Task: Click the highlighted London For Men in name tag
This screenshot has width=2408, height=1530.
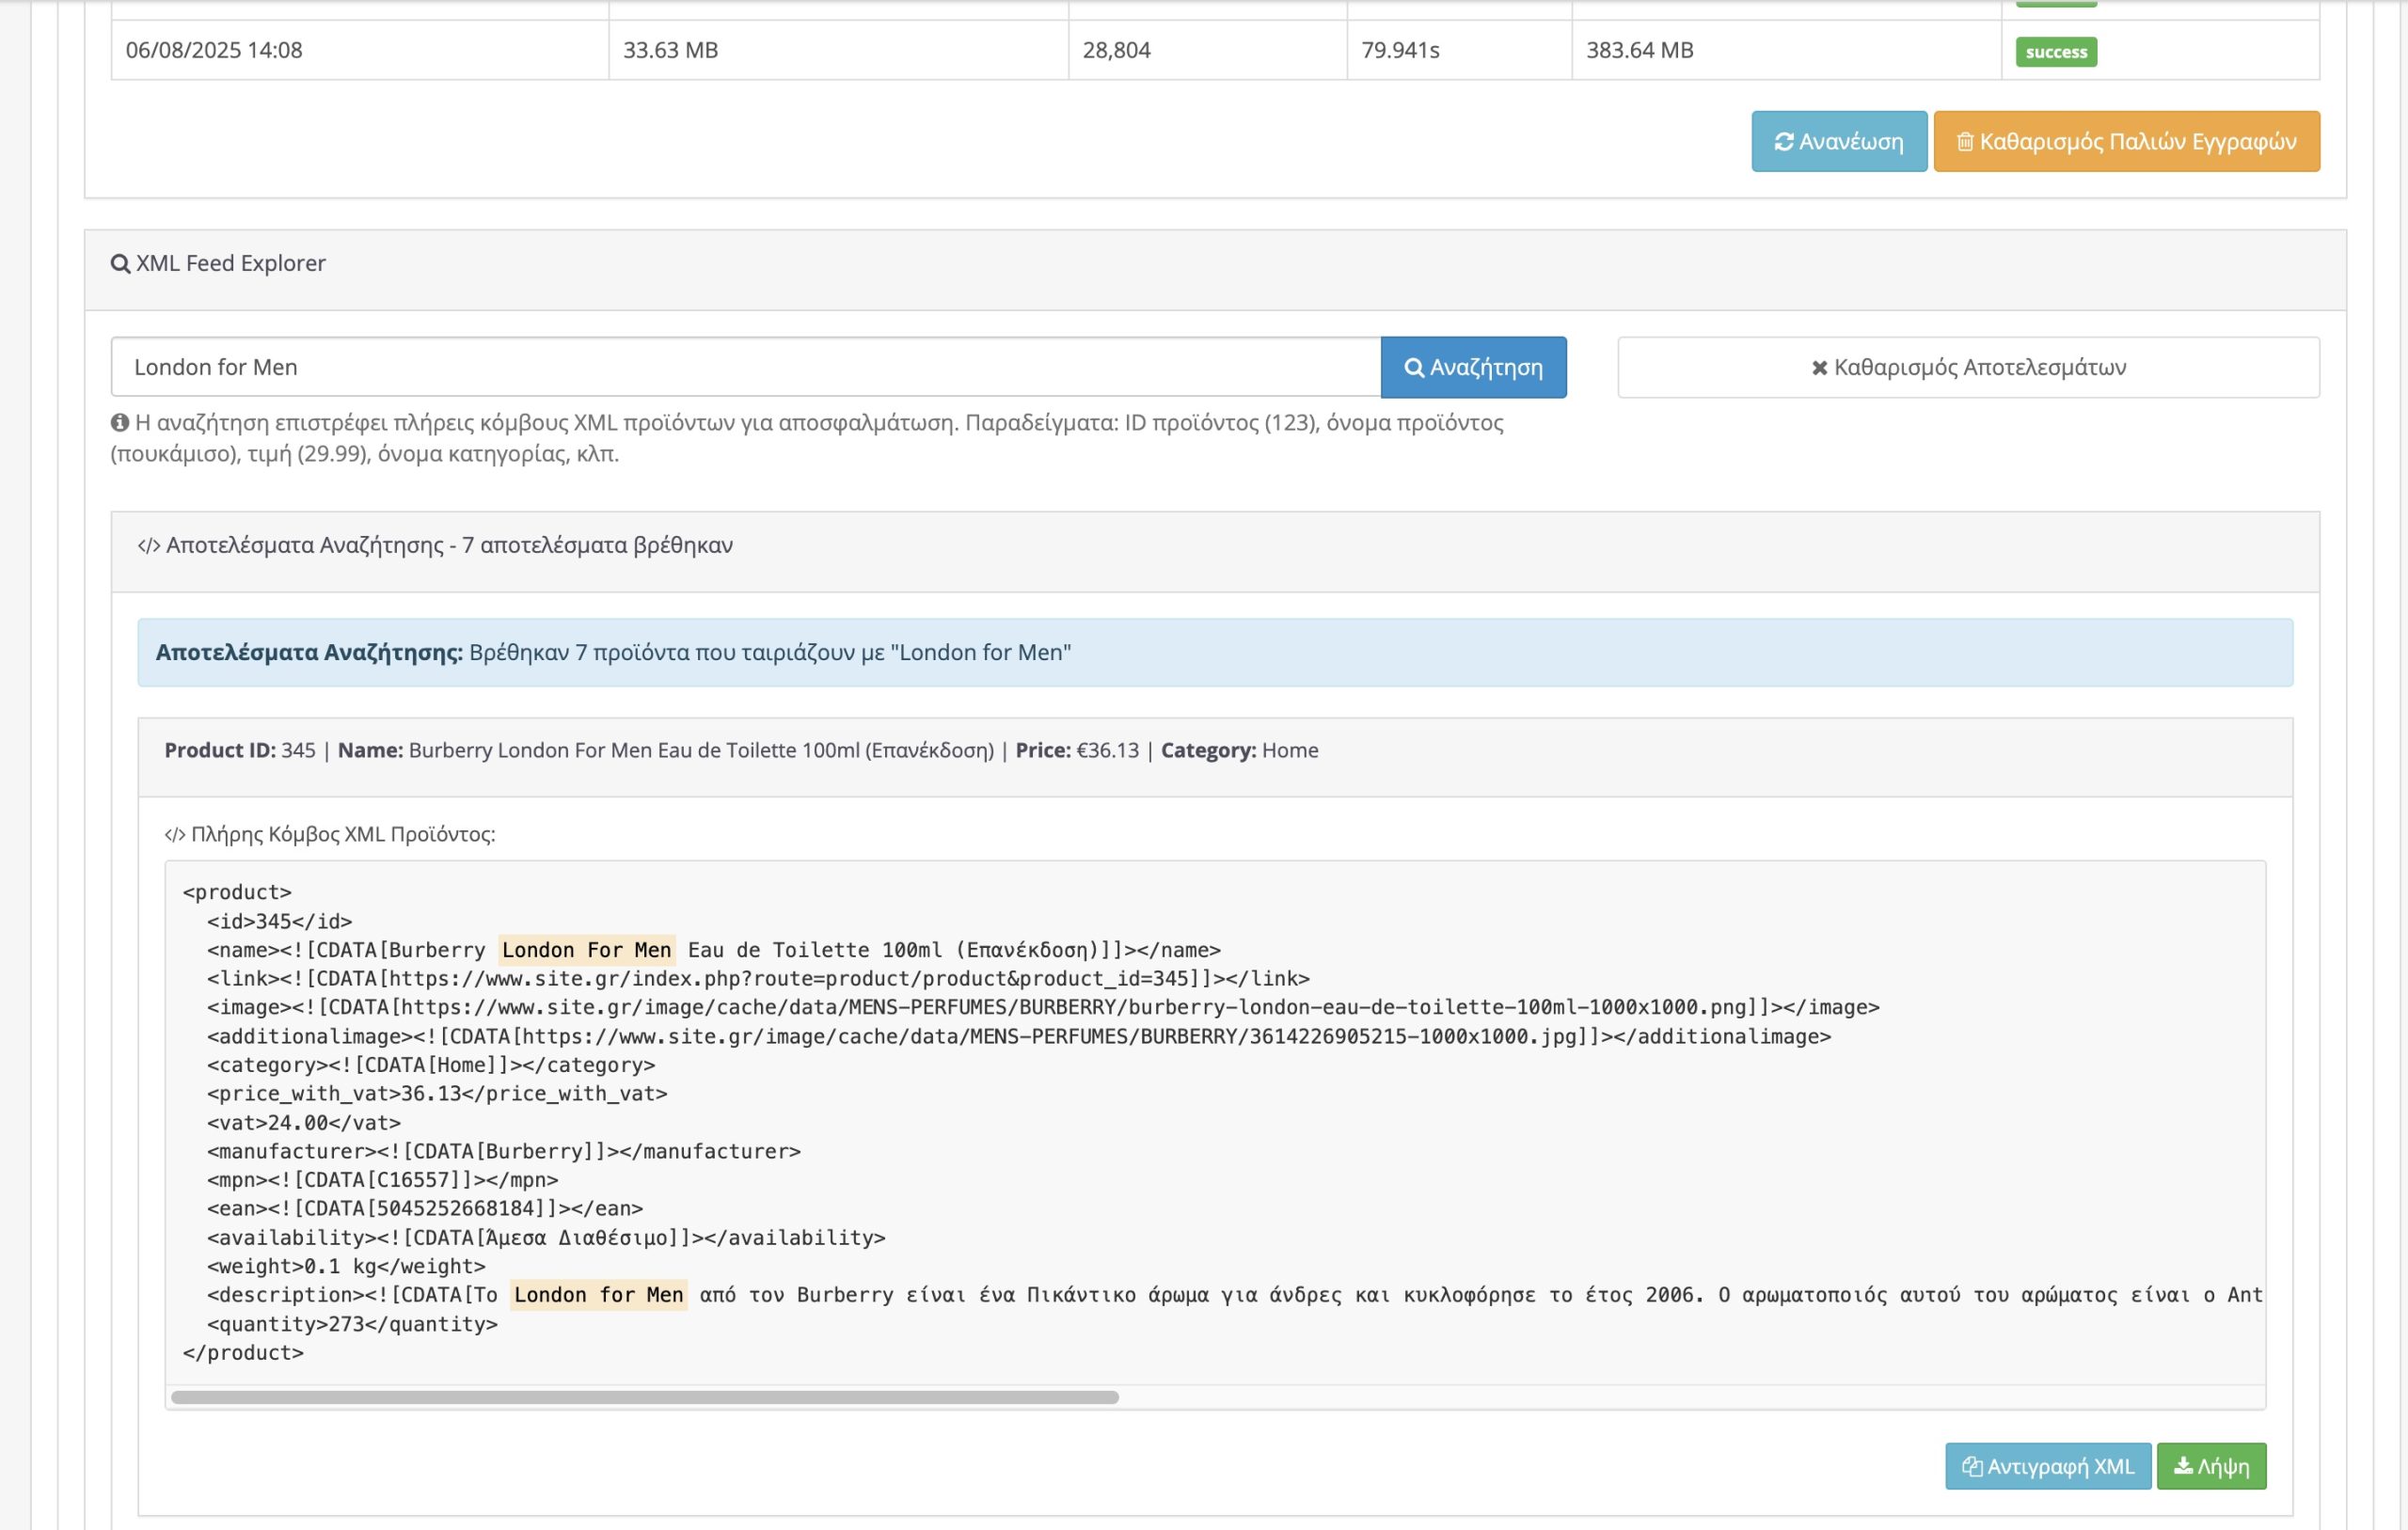Action: pos(587,950)
